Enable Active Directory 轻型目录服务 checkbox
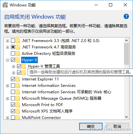The height and width of the screenshot is (134, 133). coord(13,54)
